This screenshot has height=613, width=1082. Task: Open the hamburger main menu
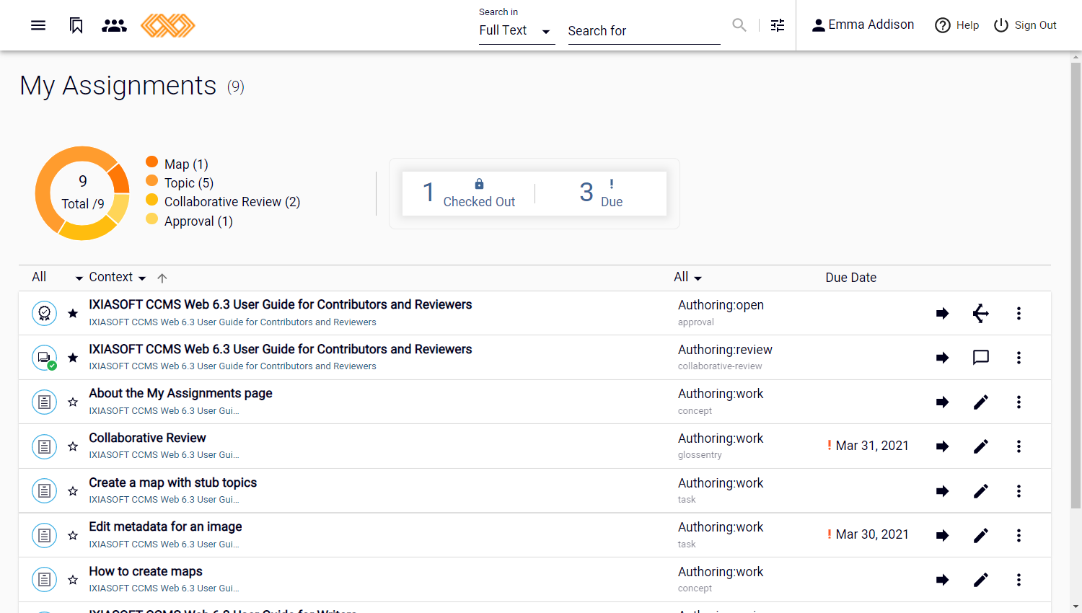point(38,25)
